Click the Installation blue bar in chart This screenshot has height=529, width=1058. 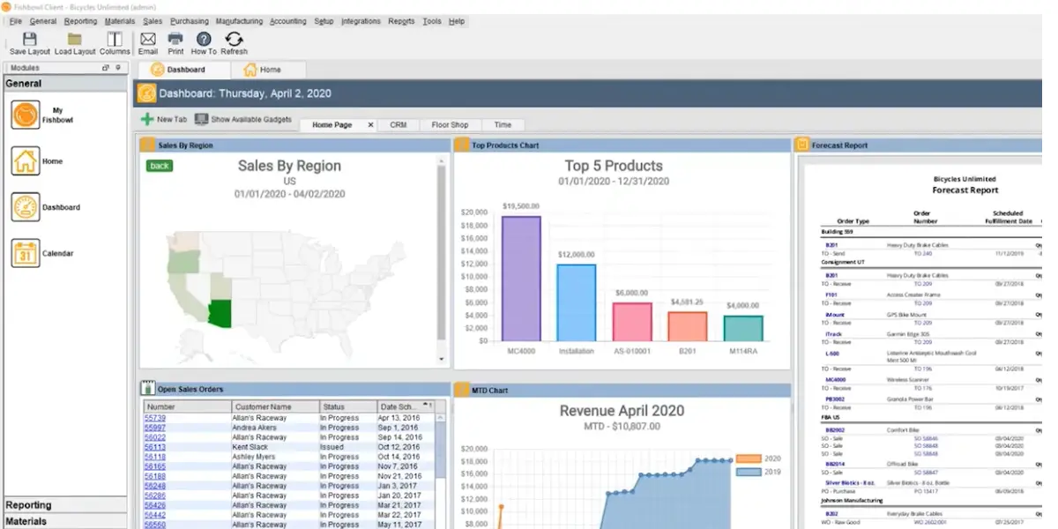[x=576, y=302]
